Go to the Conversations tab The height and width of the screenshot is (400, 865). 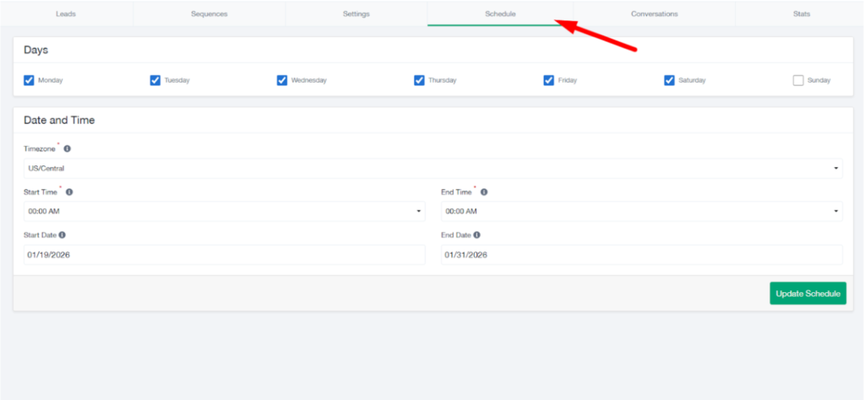654,14
